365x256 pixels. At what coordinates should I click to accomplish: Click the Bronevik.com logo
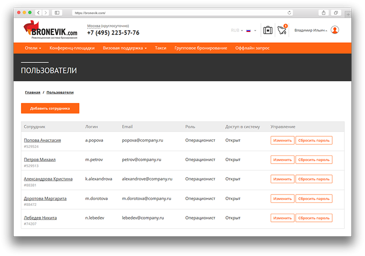pos(51,30)
